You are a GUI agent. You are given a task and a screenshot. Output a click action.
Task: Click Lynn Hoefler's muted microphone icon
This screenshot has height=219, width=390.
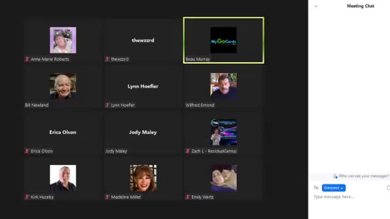click(x=107, y=105)
